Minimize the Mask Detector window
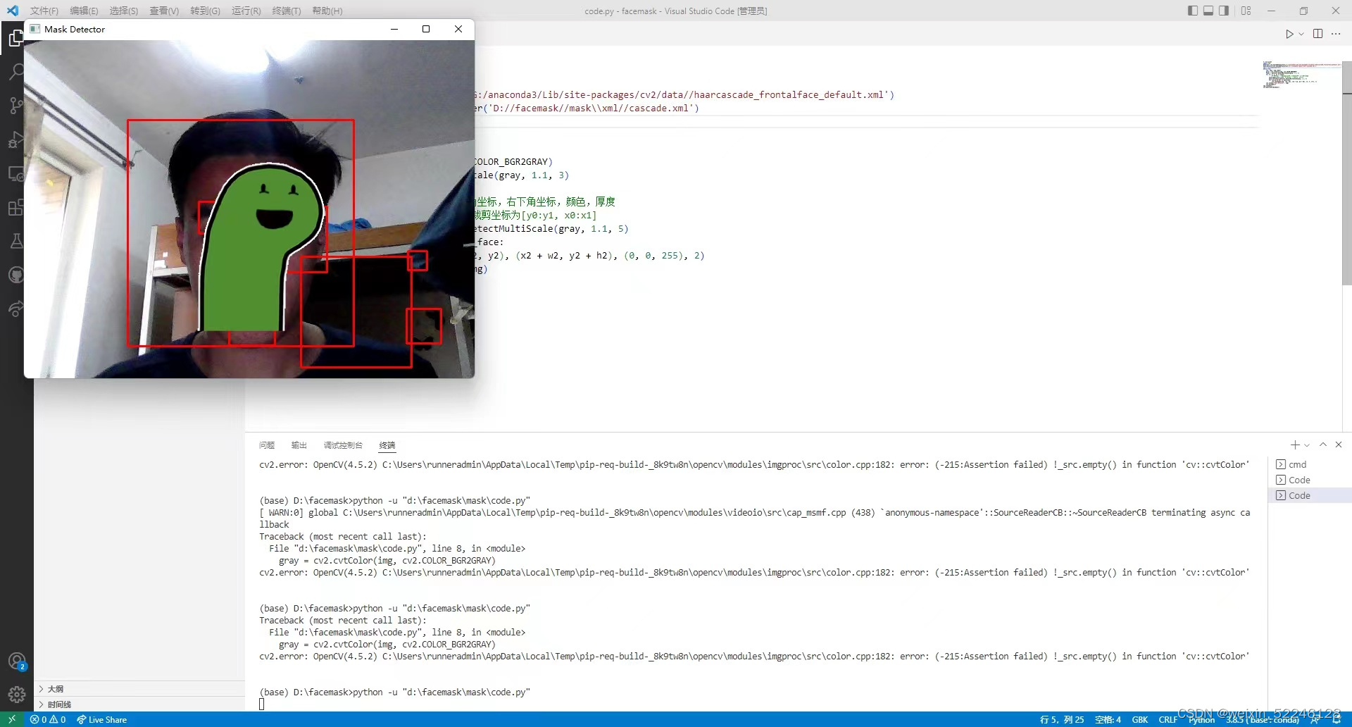This screenshot has height=727, width=1352. click(394, 29)
